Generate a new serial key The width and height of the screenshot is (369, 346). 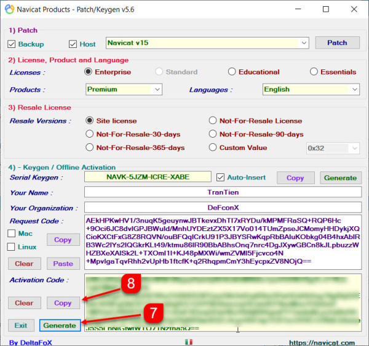[341, 178]
